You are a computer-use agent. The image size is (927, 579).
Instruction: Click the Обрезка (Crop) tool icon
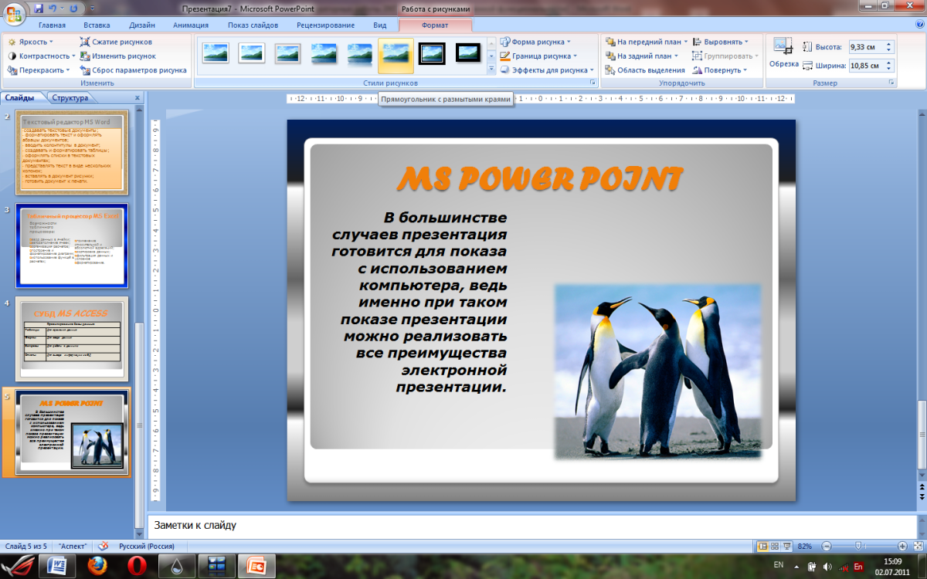783,48
